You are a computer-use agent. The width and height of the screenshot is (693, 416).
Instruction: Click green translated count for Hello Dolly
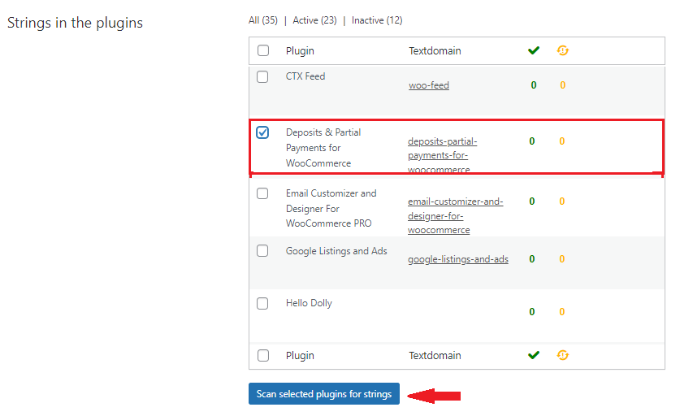tap(532, 312)
